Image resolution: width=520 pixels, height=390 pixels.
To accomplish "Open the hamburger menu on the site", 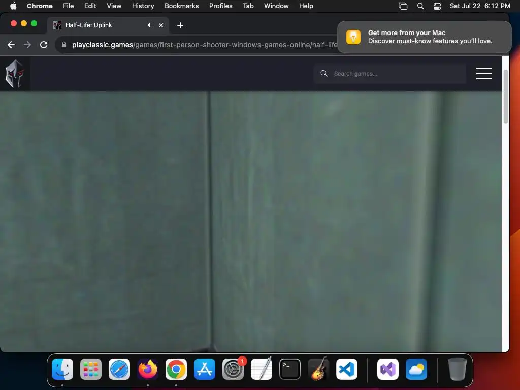I will 483,73.
